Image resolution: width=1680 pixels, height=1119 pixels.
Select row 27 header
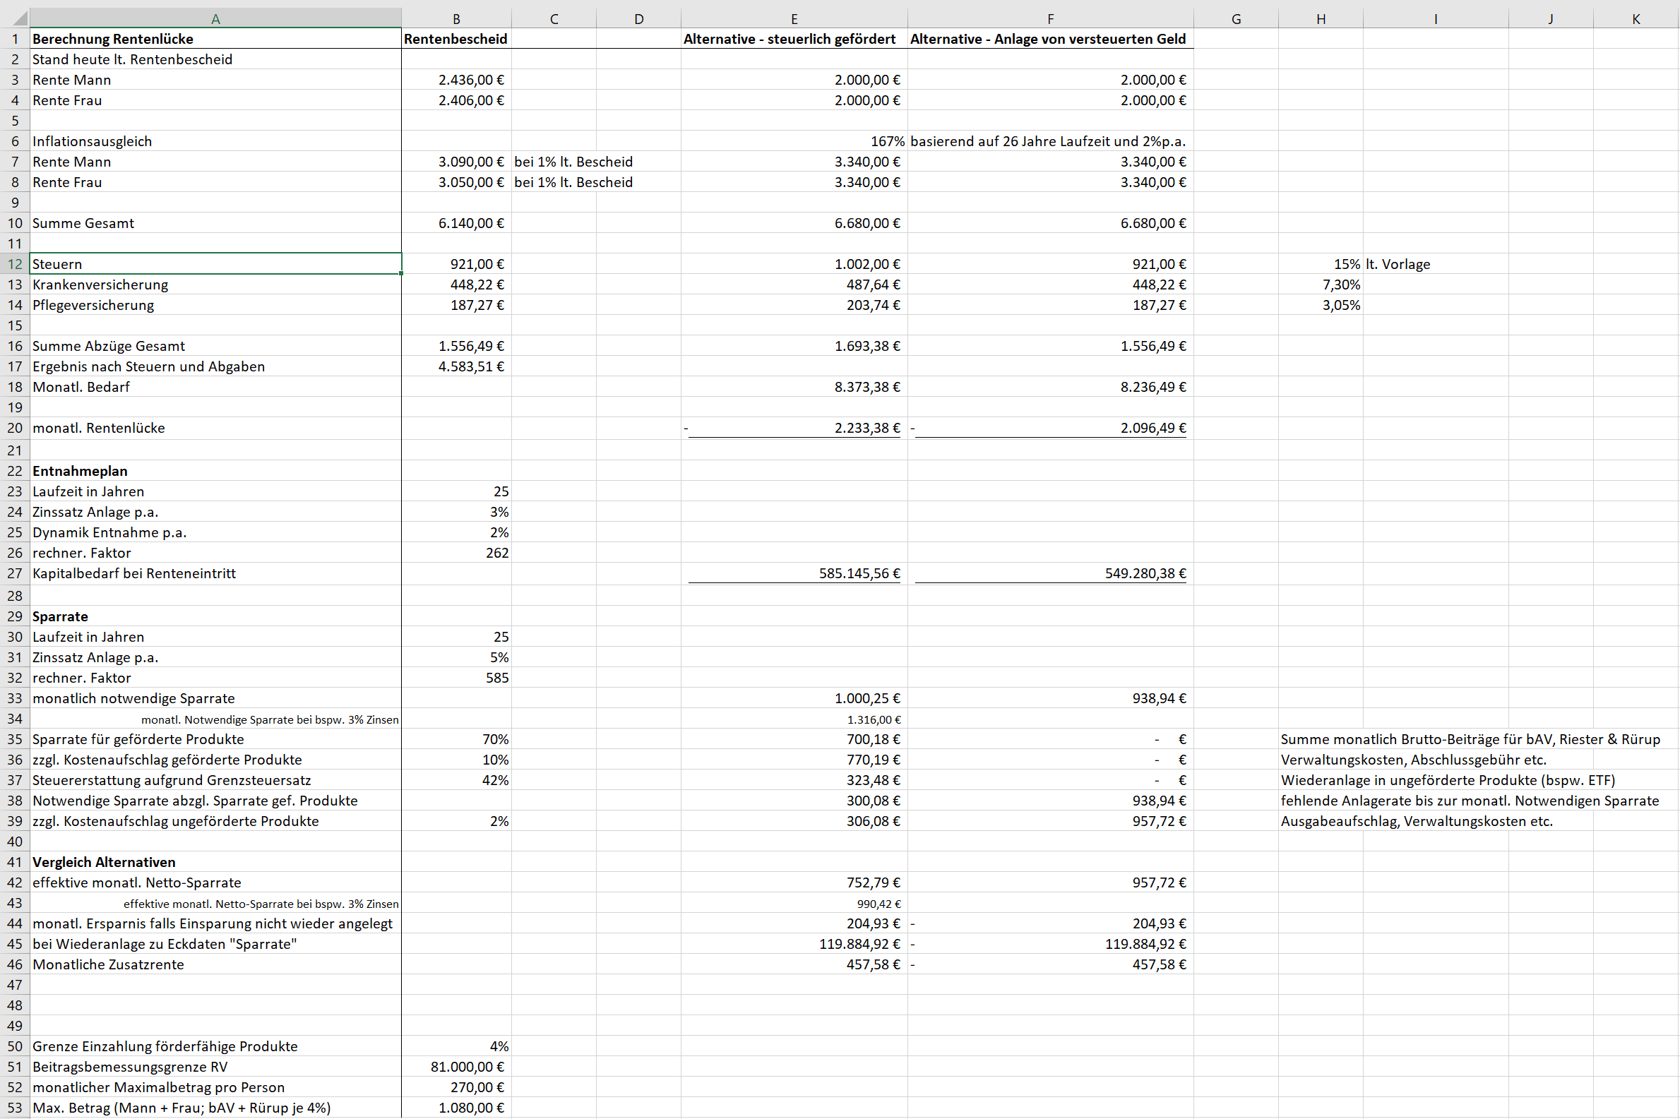coord(14,573)
